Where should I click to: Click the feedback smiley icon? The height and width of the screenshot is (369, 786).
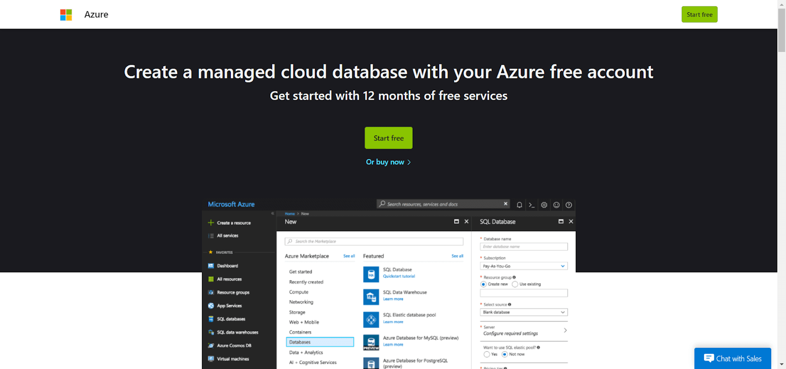point(556,205)
